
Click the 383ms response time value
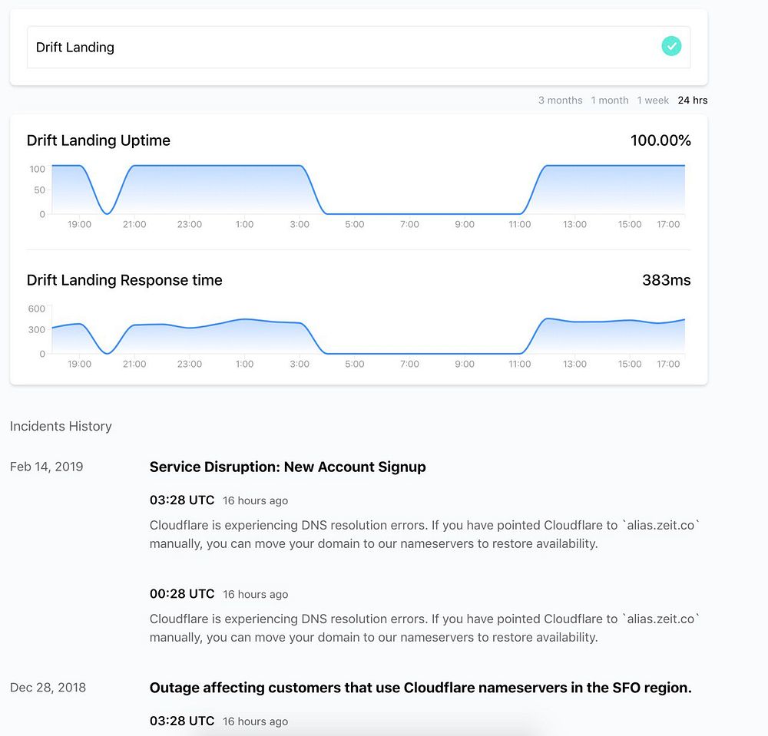[x=666, y=280]
